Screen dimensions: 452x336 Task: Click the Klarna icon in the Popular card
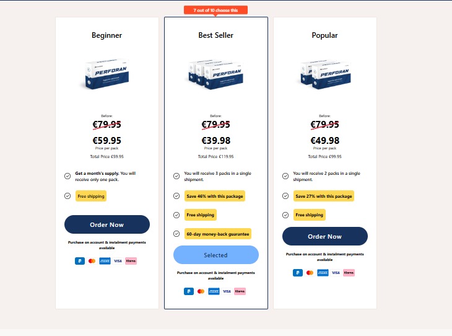pyautogui.click(x=349, y=272)
